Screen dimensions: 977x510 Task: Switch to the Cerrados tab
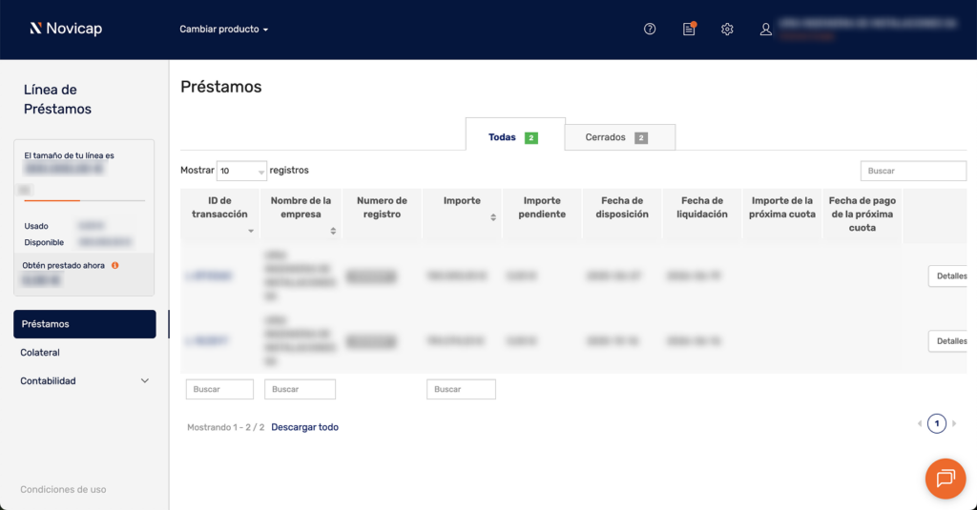point(619,137)
